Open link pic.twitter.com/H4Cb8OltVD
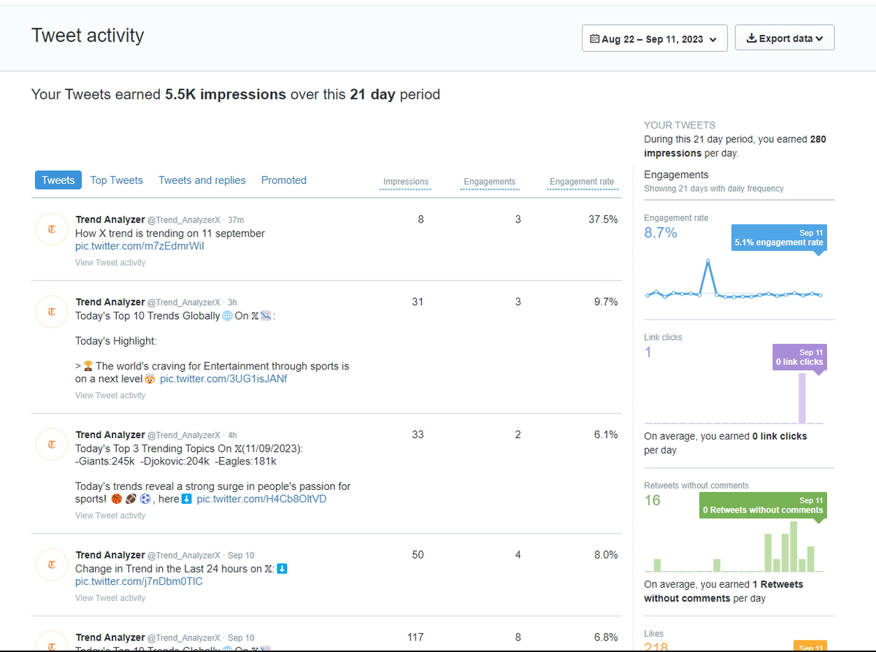The width and height of the screenshot is (876, 652). pos(261,499)
